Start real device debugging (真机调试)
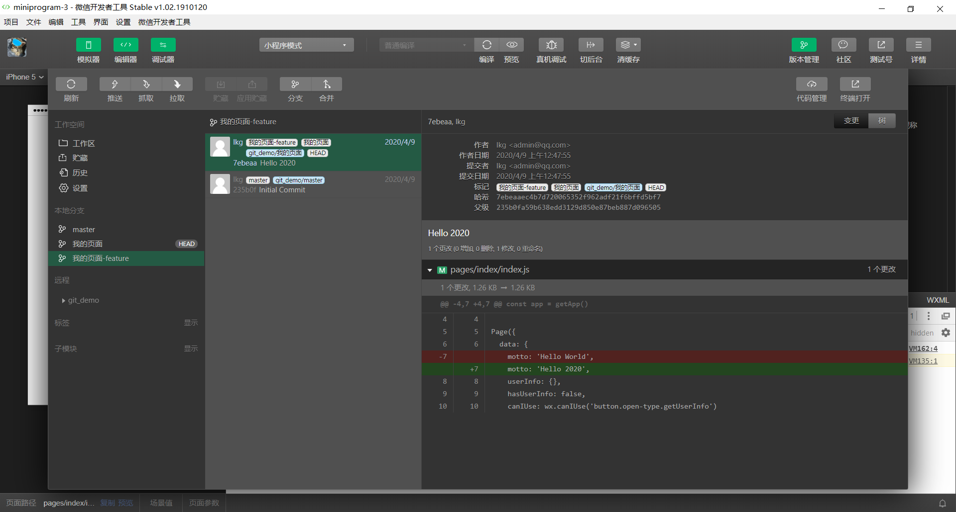The image size is (956, 512). point(551,45)
